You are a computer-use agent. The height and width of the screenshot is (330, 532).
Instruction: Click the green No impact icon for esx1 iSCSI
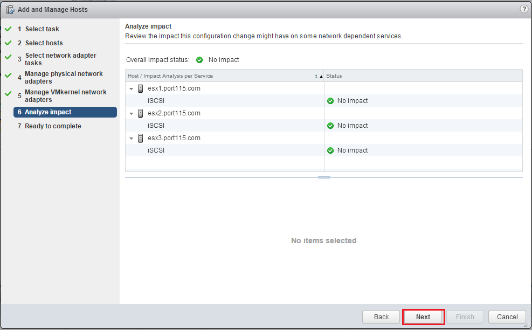(x=330, y=101)
